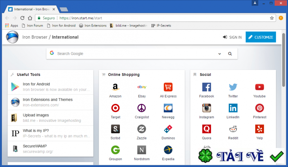Open the Upload images tool link
The height and width of the screenshot is (167, 288).
click(x=50, y=118)
